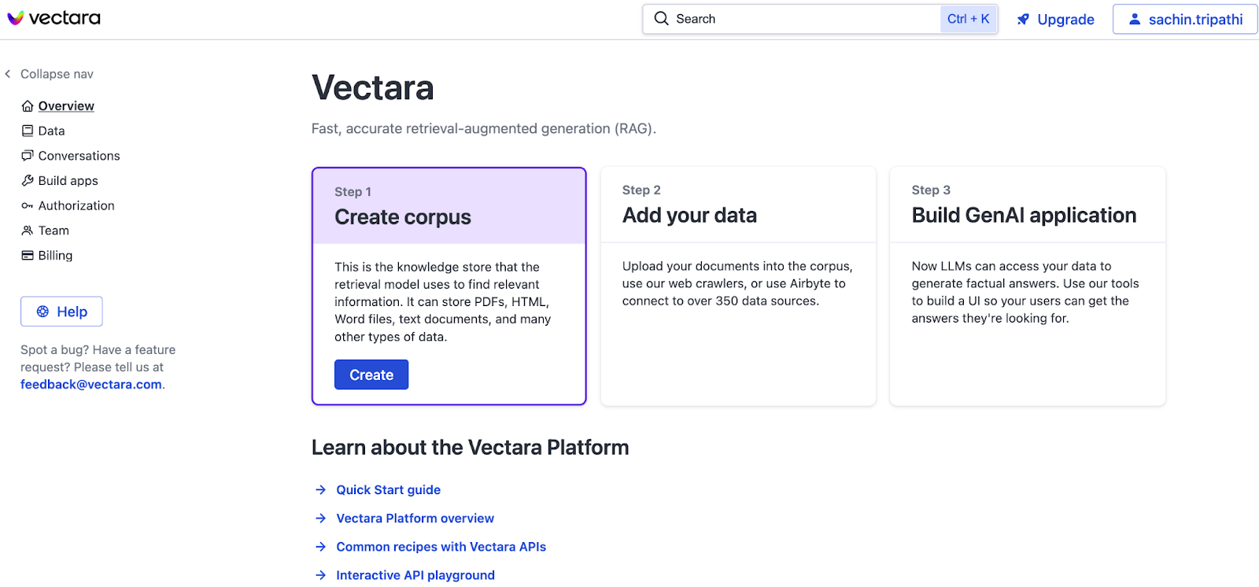Select the Step 2 Add your data card
Viewport: 1259px width, 587px height.
[738, 286]
